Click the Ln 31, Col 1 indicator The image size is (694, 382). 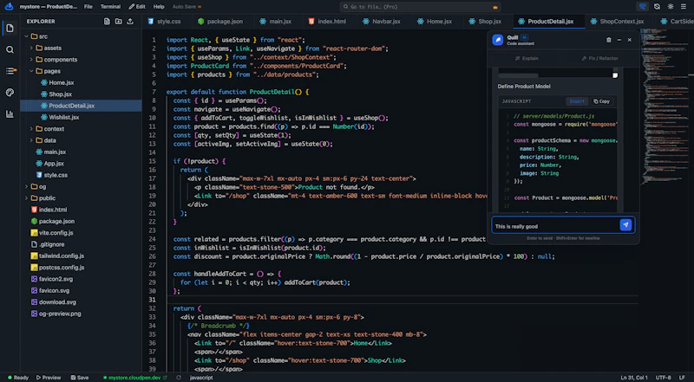(634, 378)
